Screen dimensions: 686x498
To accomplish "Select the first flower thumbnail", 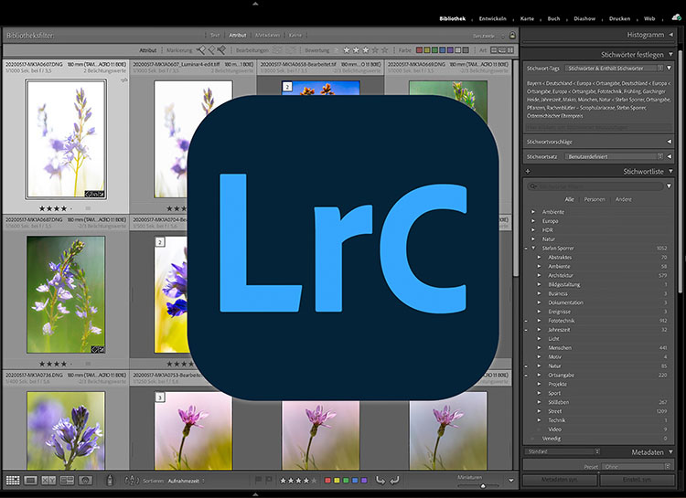I will pyautogui.click(x=65, y=139).
